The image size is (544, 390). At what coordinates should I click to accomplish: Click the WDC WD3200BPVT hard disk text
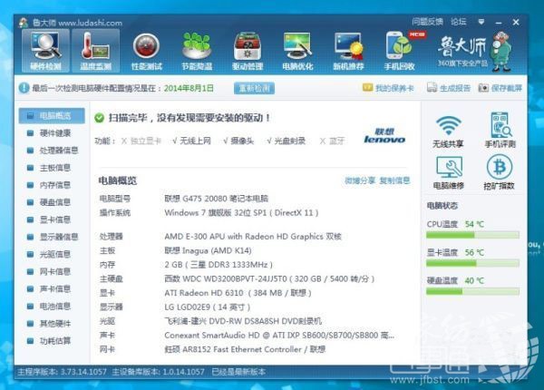pyautogui.click(x=269, y=278)
